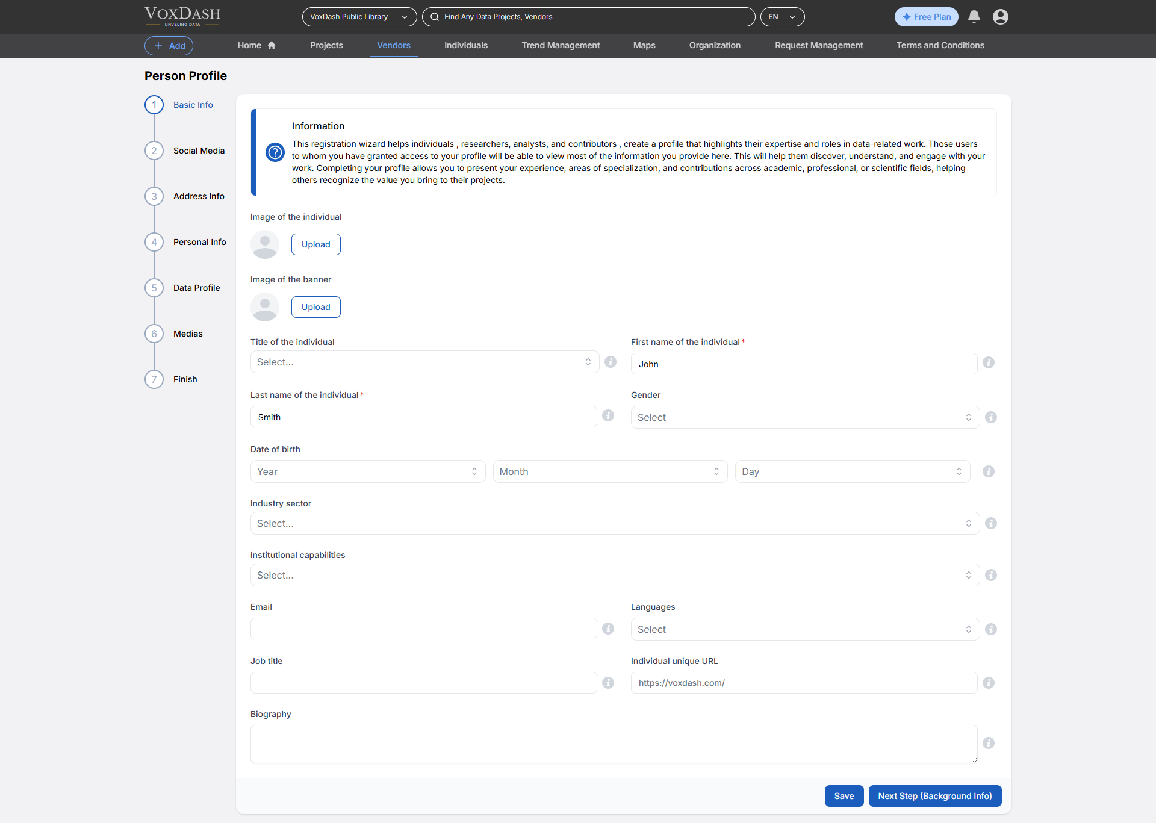
Task: Click into the Biography text area
Action: (613, 744)
